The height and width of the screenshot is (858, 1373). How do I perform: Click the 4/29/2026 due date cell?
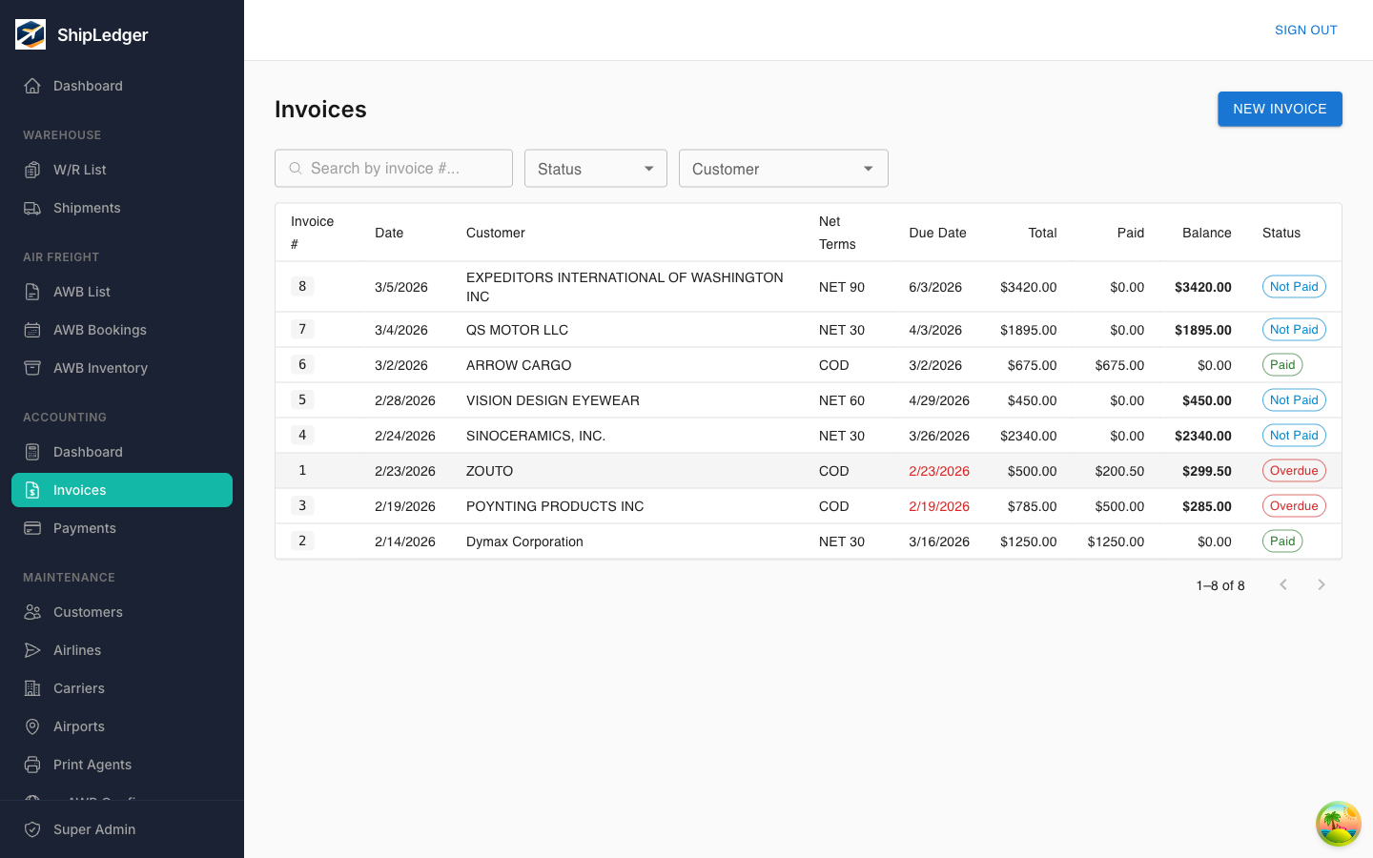point(939,400)
